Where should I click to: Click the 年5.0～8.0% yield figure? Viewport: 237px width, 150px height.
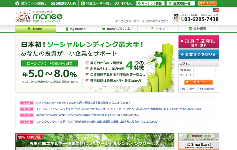tap(50, 74)
